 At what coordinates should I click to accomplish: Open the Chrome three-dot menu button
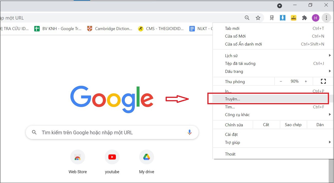pos(326,18)
